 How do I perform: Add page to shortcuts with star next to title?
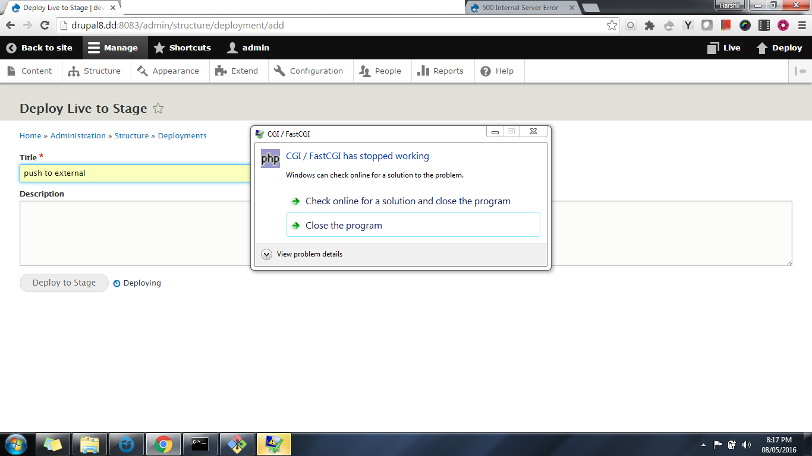pos(158,108)
